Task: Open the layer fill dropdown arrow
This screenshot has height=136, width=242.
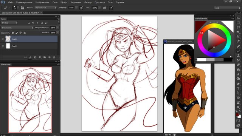Action: click(58, 33)
